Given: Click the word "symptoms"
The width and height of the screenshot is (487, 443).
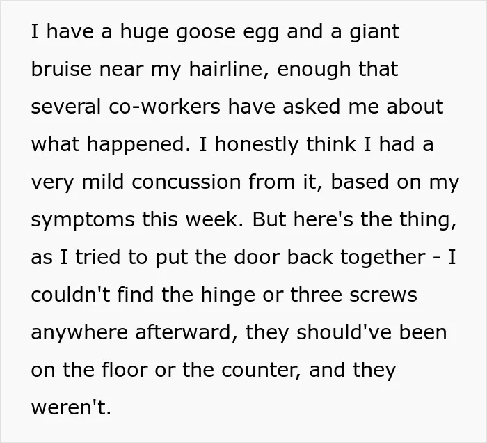Looking at the screenshot, I should click(x=83, y=221).
